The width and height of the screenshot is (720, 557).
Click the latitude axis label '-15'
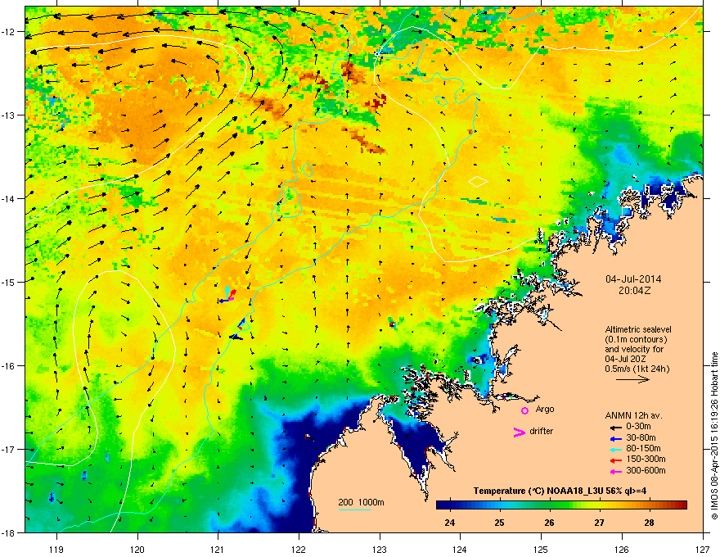[9, 282]
